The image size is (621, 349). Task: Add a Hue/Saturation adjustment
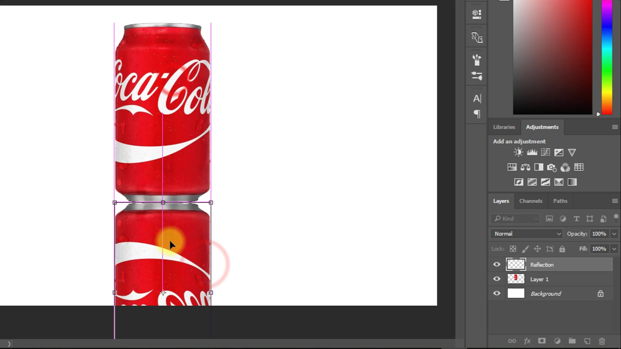tap(512, 167)
